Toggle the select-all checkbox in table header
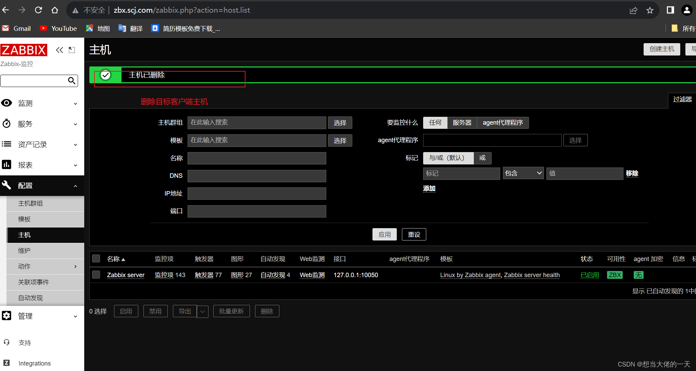The height and width of the screenshot is (371, 696). (96, 258)
